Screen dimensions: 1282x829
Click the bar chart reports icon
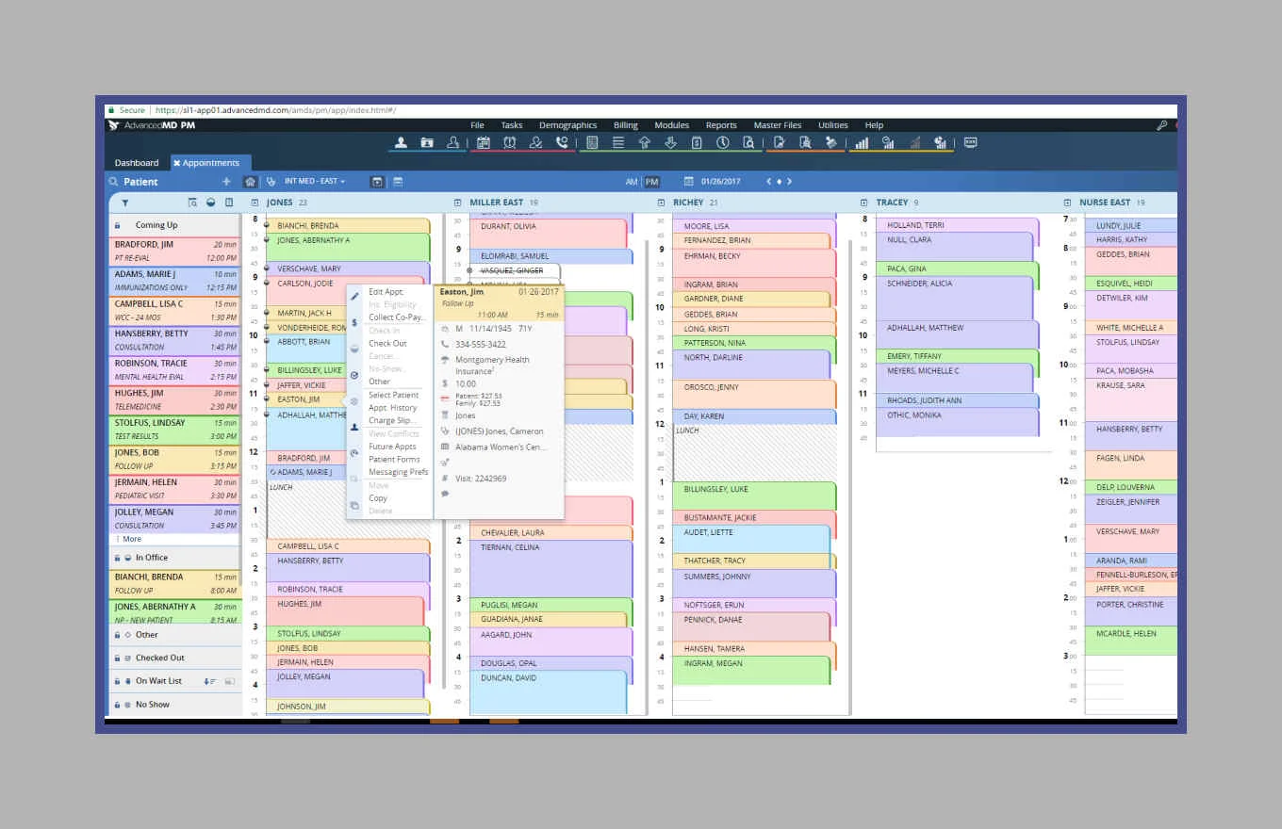(x=862, y=143)
